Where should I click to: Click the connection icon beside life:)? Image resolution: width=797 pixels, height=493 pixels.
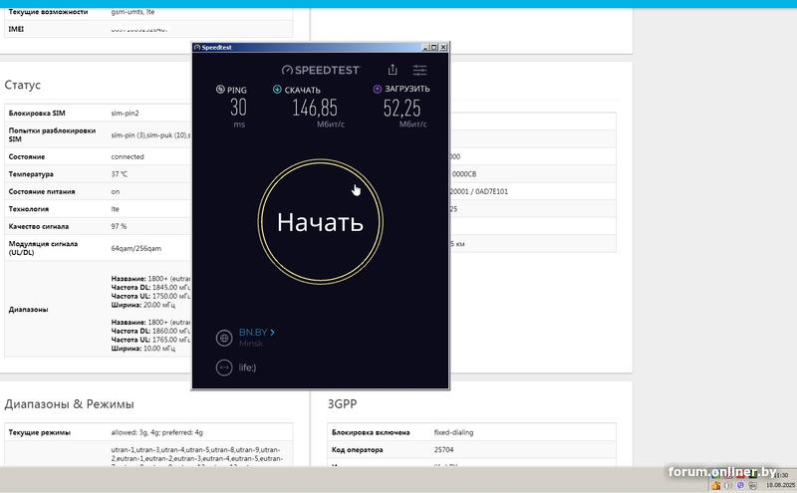(224, 368)
